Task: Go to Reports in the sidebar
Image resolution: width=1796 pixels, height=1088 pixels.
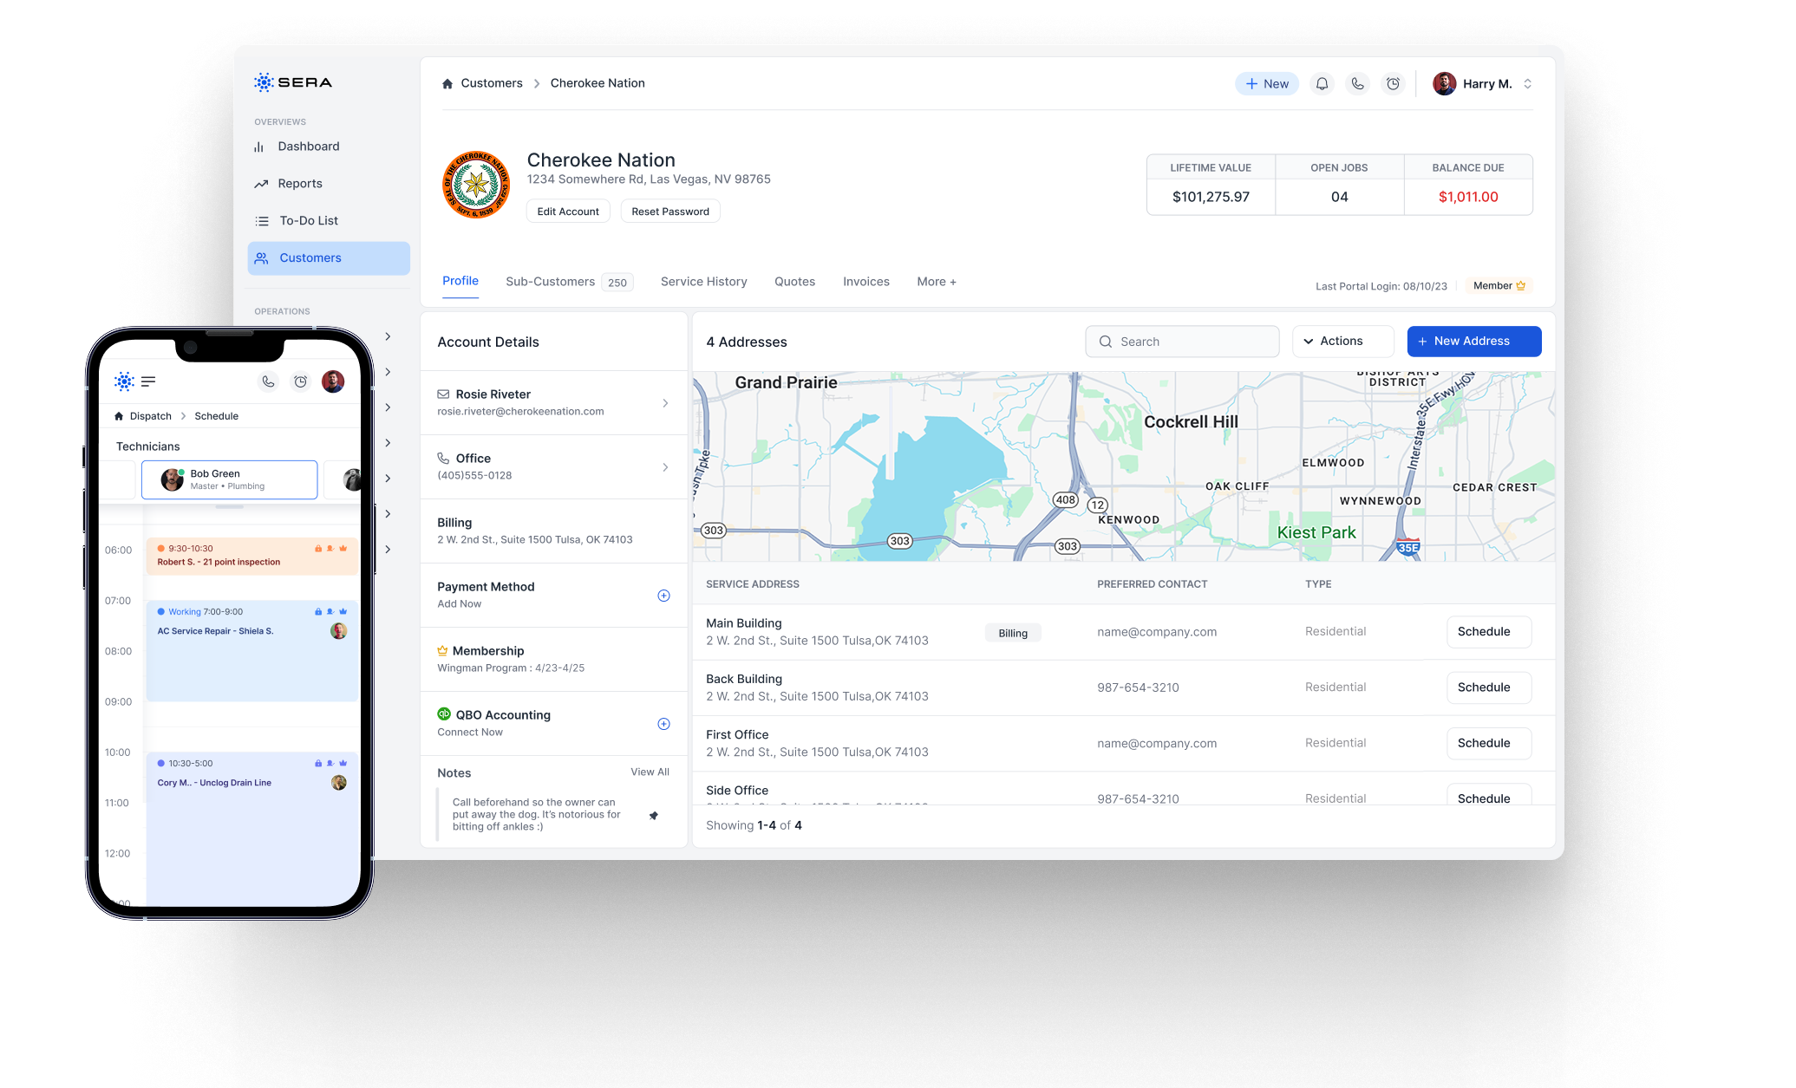Action: (x=300, y=184)
